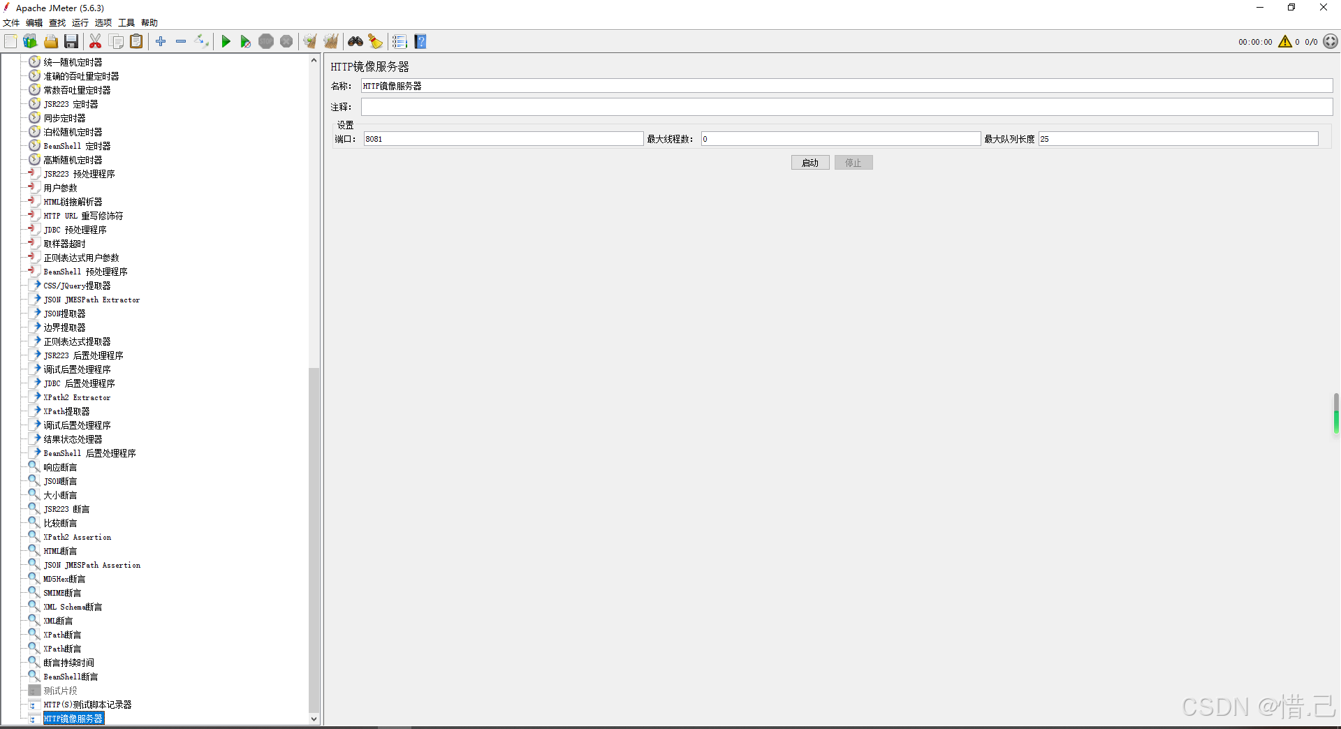
Task: Select 响应断言 tree node
Action: point(60,467)
